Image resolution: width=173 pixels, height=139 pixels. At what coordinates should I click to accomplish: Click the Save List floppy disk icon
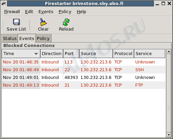[x=16, y=22]
